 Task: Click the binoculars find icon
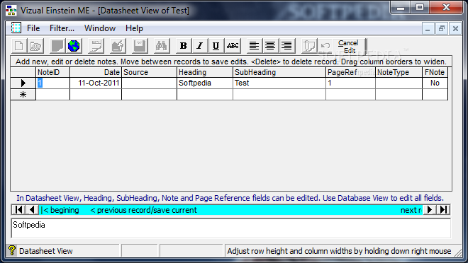[162, 46]
